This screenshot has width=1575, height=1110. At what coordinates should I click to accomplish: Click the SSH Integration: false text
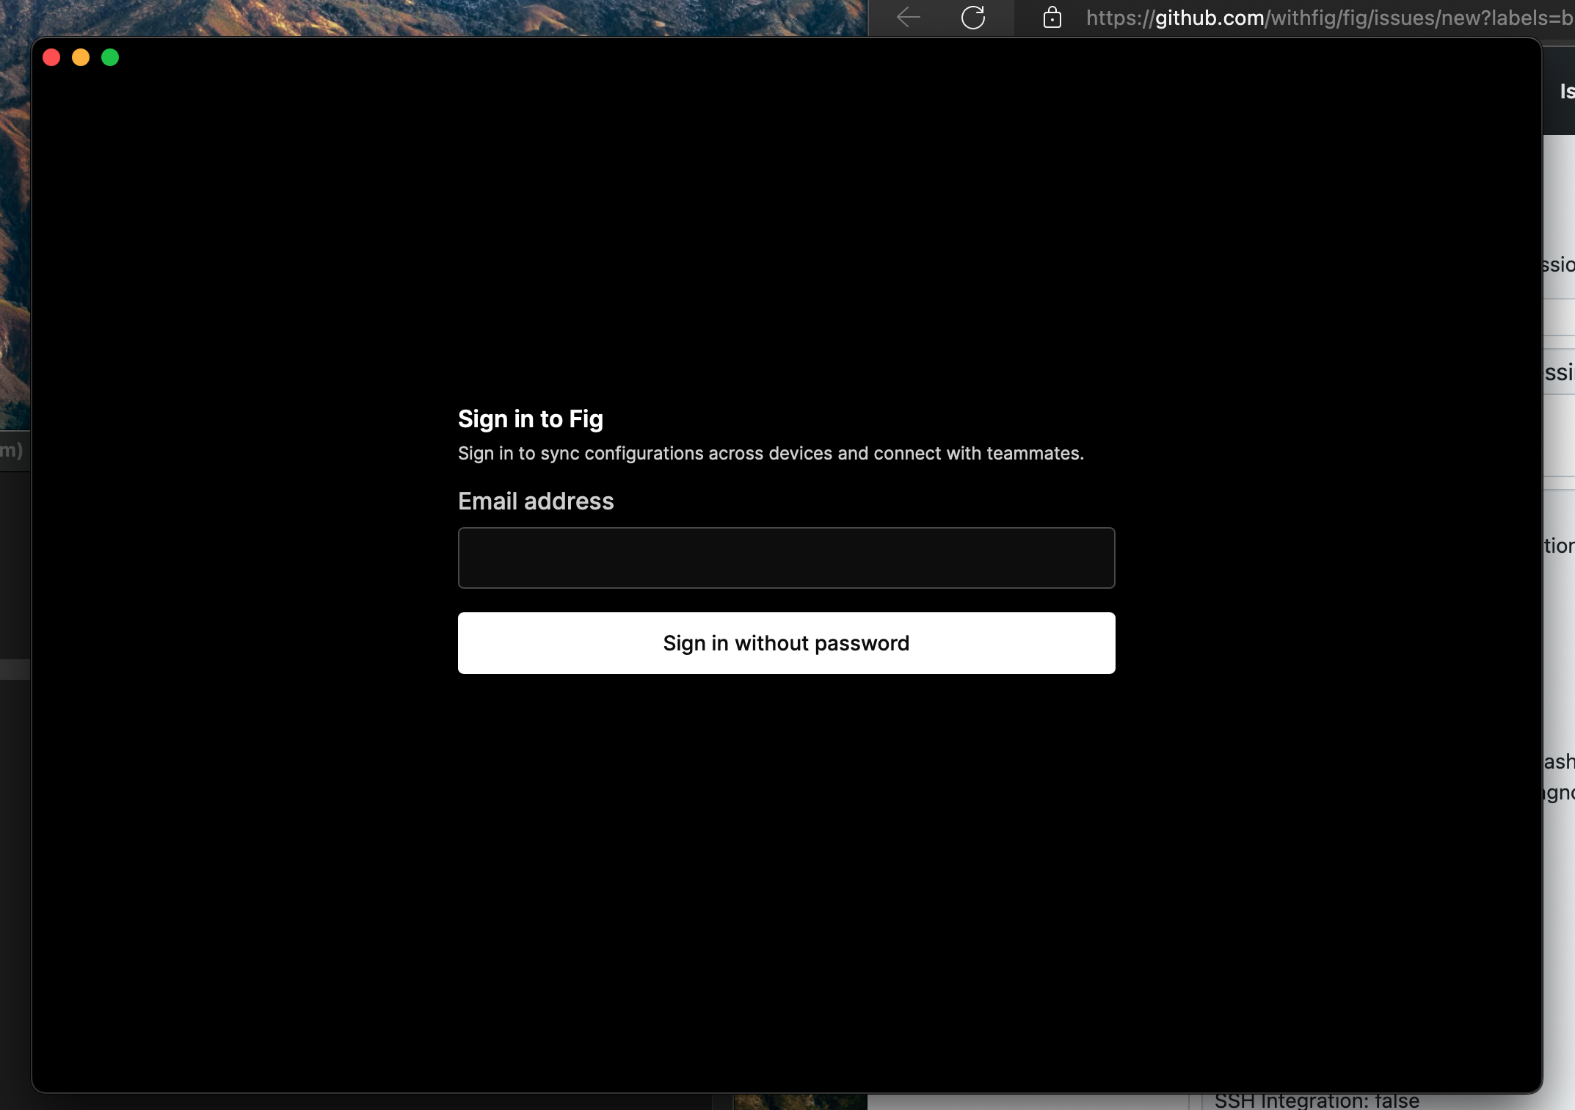pyautogui.click(x=1316, y=1100)
